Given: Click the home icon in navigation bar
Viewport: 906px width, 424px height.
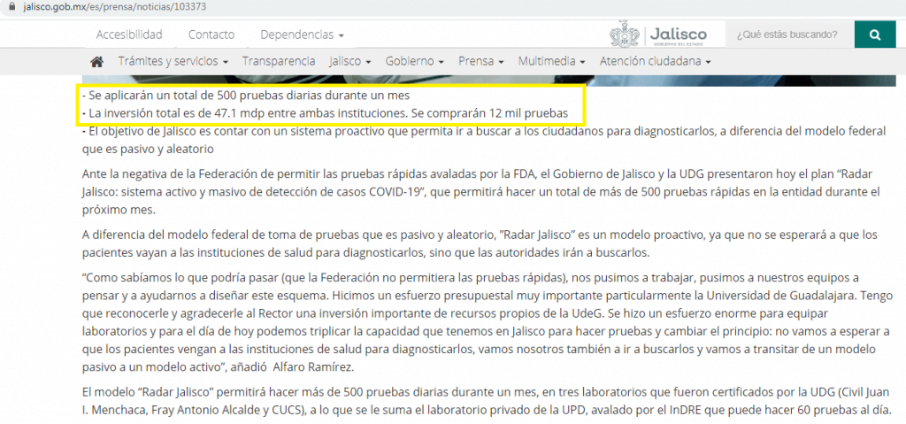Looking at the screenshot, I should (97, 61).
